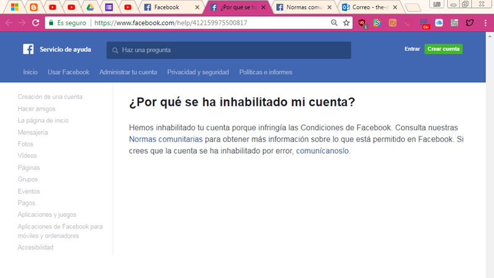Close the Normas comunitarias tab
494x278 pixels.
329,7
